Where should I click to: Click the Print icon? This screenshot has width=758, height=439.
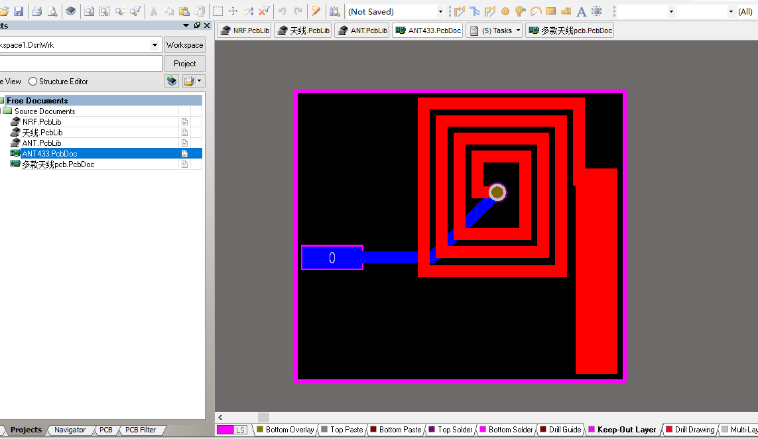click(36, 11)
